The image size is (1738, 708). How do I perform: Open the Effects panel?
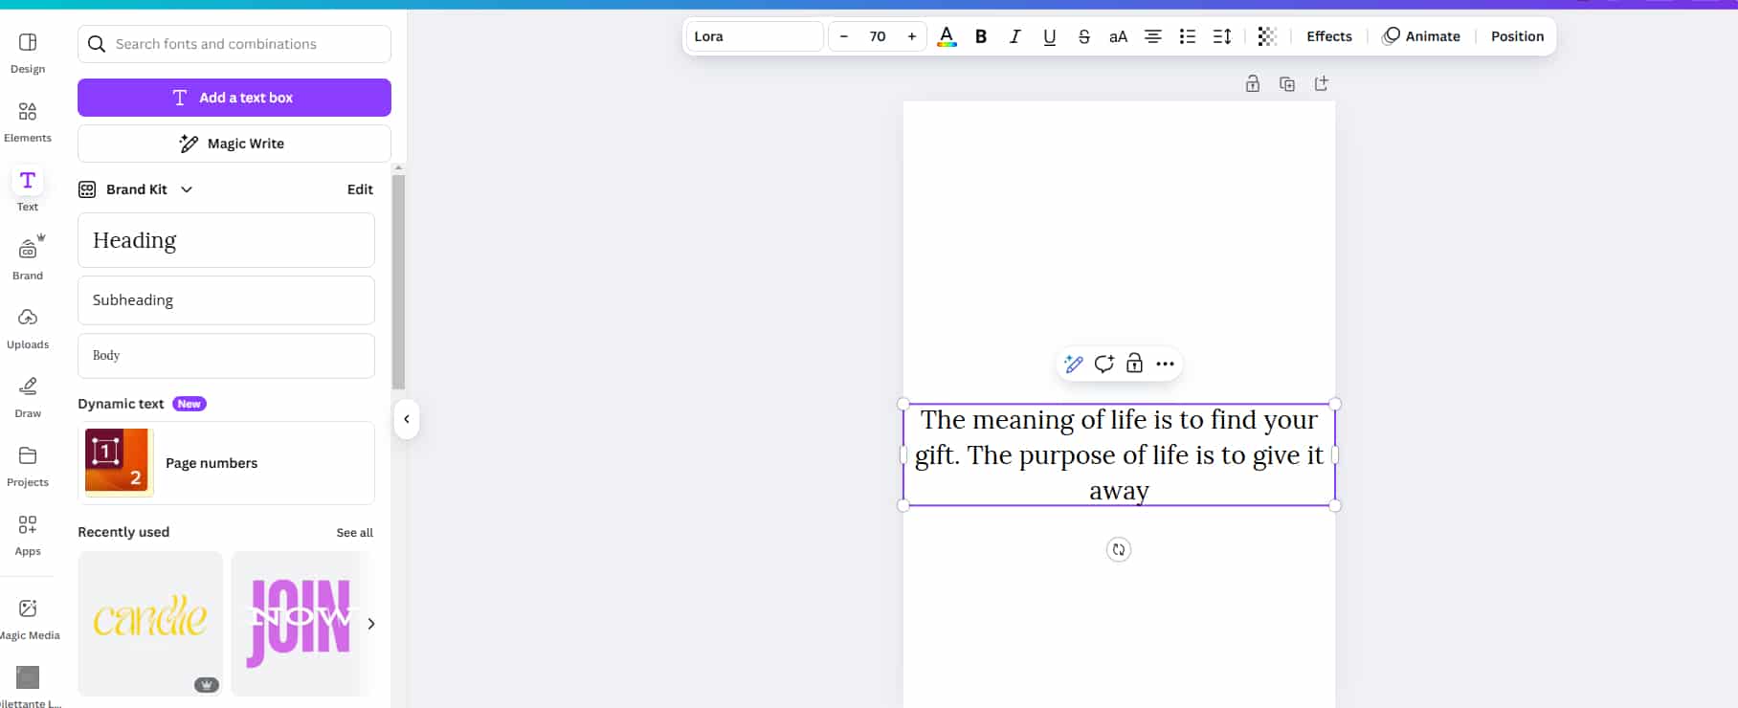pyautogui.click(x=1329, y=36)
